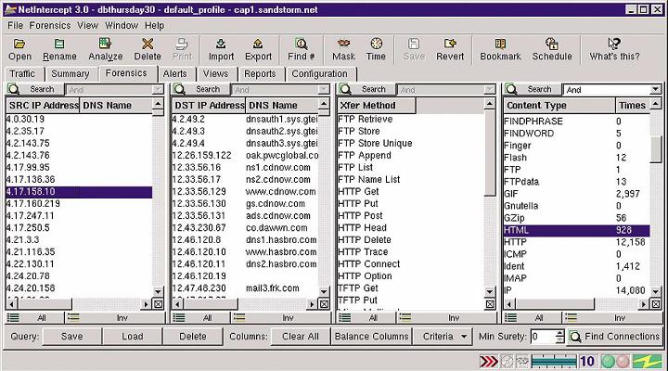
Task: Click the query Delete button
Action: 193,337
